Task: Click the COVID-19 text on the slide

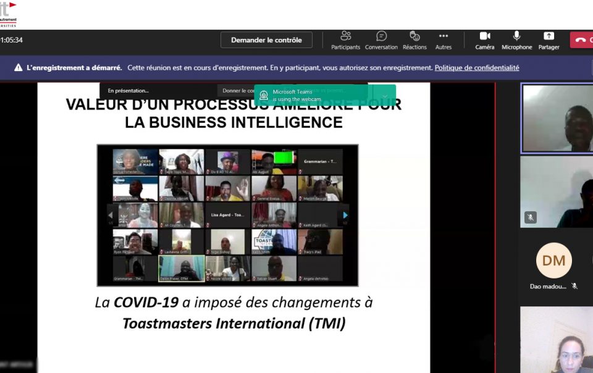Action: tap(146, 303)
